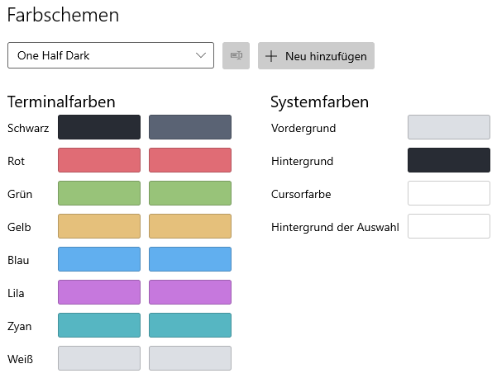Click the Neu hinzufügen button
Screen dimensions: 492x378
pyautogui.click(x=316, y=56)
